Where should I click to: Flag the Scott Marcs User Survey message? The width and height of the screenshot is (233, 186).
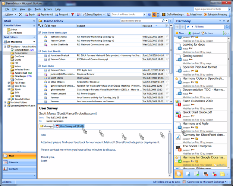point(167,78)
